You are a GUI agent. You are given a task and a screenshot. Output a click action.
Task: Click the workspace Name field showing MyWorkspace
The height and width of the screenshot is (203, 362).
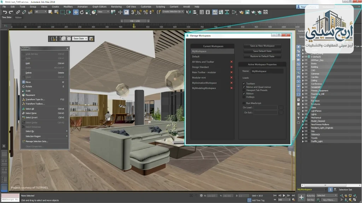tap(267, 71)
